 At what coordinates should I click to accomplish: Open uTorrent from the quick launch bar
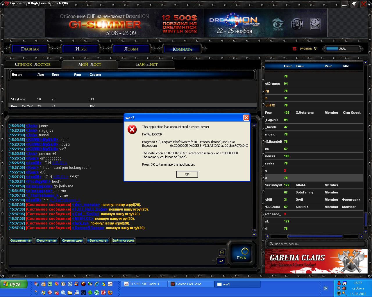click(97, 293)
